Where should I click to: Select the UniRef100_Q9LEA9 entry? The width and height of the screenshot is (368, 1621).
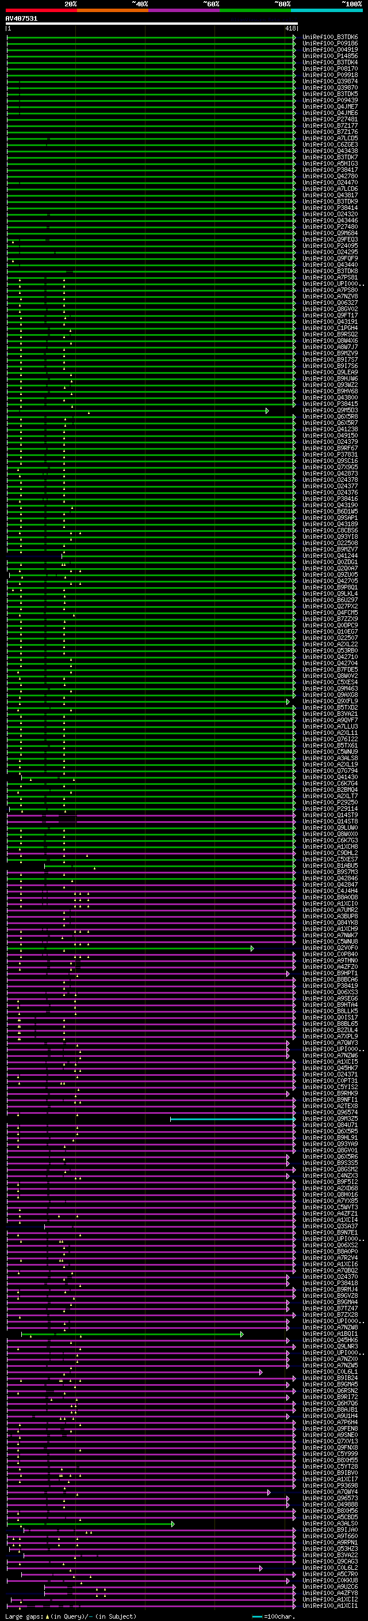329,372
